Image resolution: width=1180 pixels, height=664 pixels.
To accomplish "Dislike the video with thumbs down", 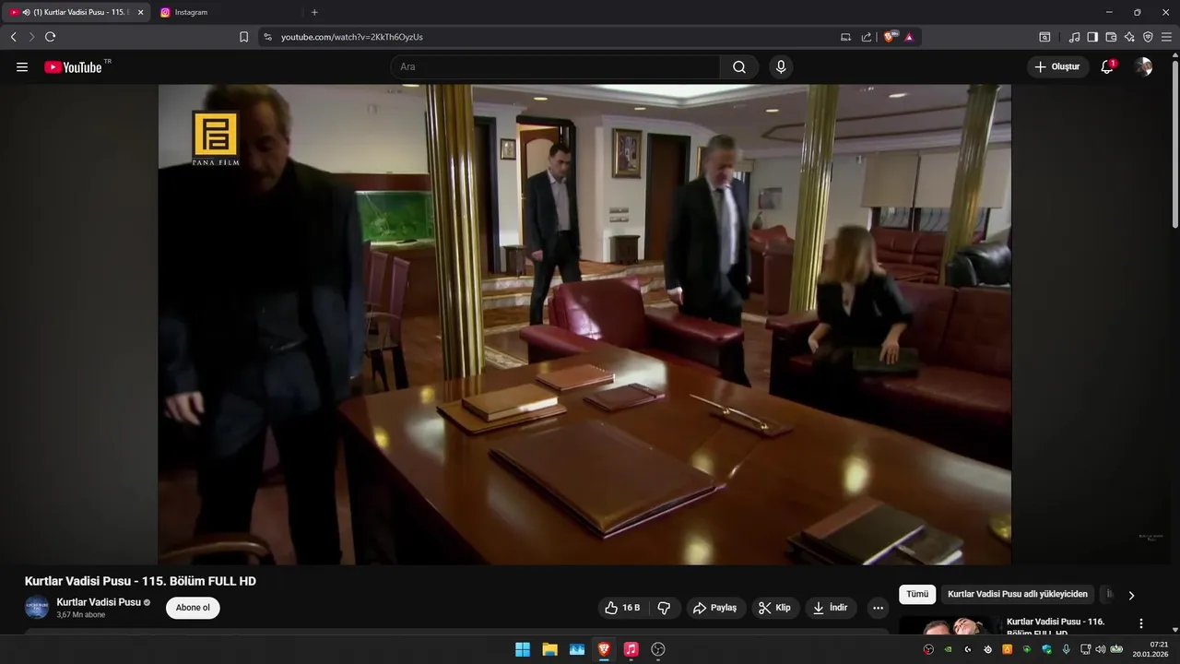I will click(x=664, y=608).
